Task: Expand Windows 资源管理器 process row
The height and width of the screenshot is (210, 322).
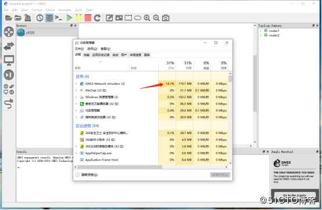Action: pos(76,97)
